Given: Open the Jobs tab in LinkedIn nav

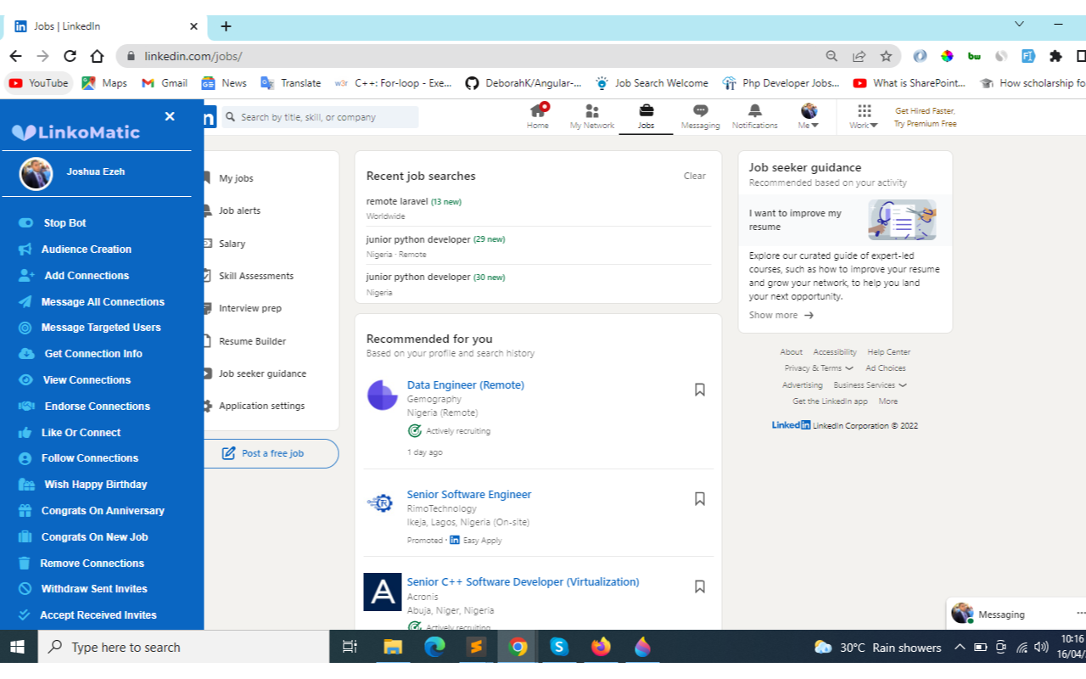Looking at the screenshot, I should pos(647,116).
